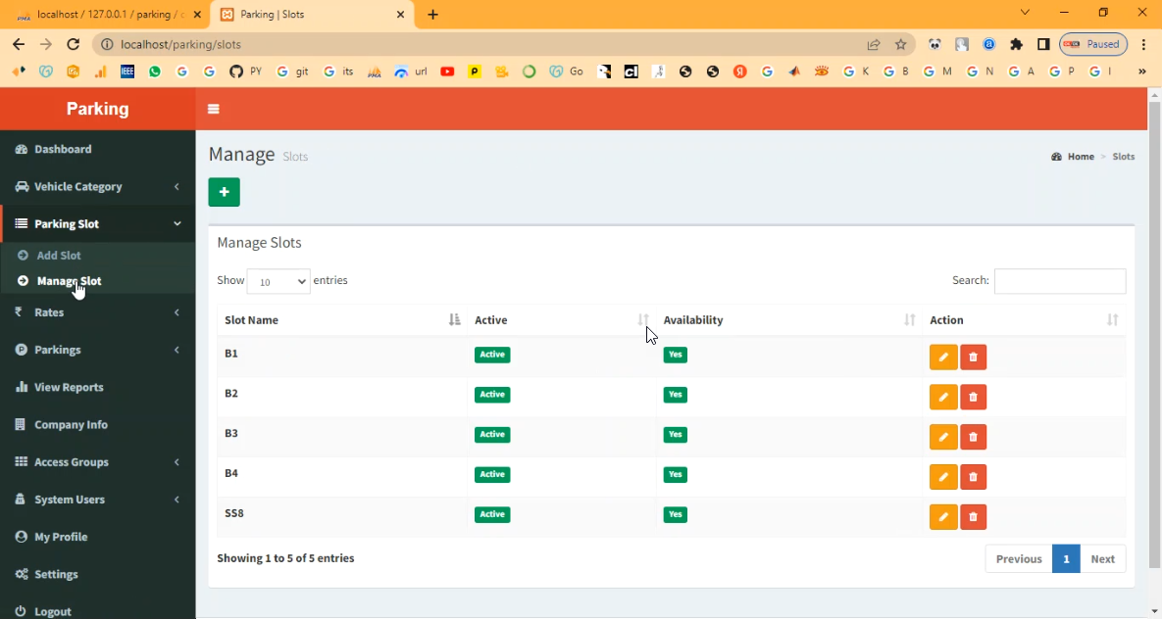Click the edit pencil for slot SS8
Screen dimensions: 1162x619
point(942,517)
